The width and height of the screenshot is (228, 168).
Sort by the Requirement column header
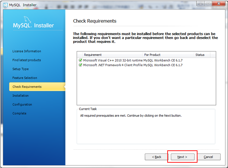(x=113, y=55)
